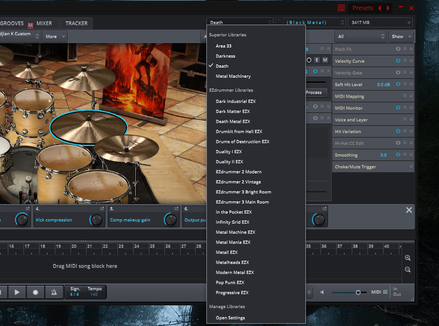
Task: Zoom out on the song track timeline
Action: [408, 270]
